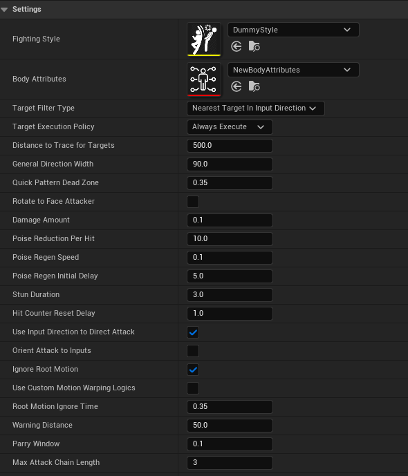This screenshot has width=408, height=476.
Task: Click the Warning Distance label
Action: [x=43, y=425]
